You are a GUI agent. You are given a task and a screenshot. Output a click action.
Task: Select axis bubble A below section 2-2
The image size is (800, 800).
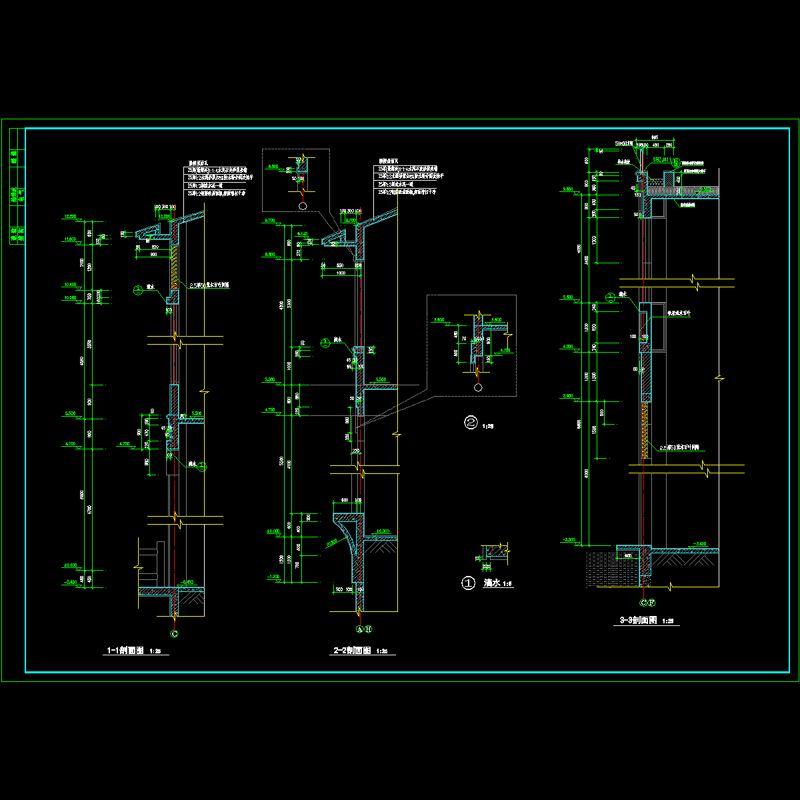click(x=359, y=629)
